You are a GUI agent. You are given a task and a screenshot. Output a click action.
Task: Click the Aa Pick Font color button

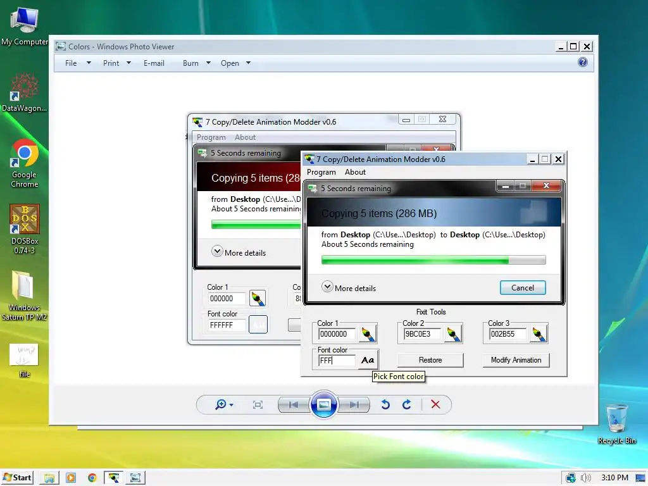[x=368, y=360]
